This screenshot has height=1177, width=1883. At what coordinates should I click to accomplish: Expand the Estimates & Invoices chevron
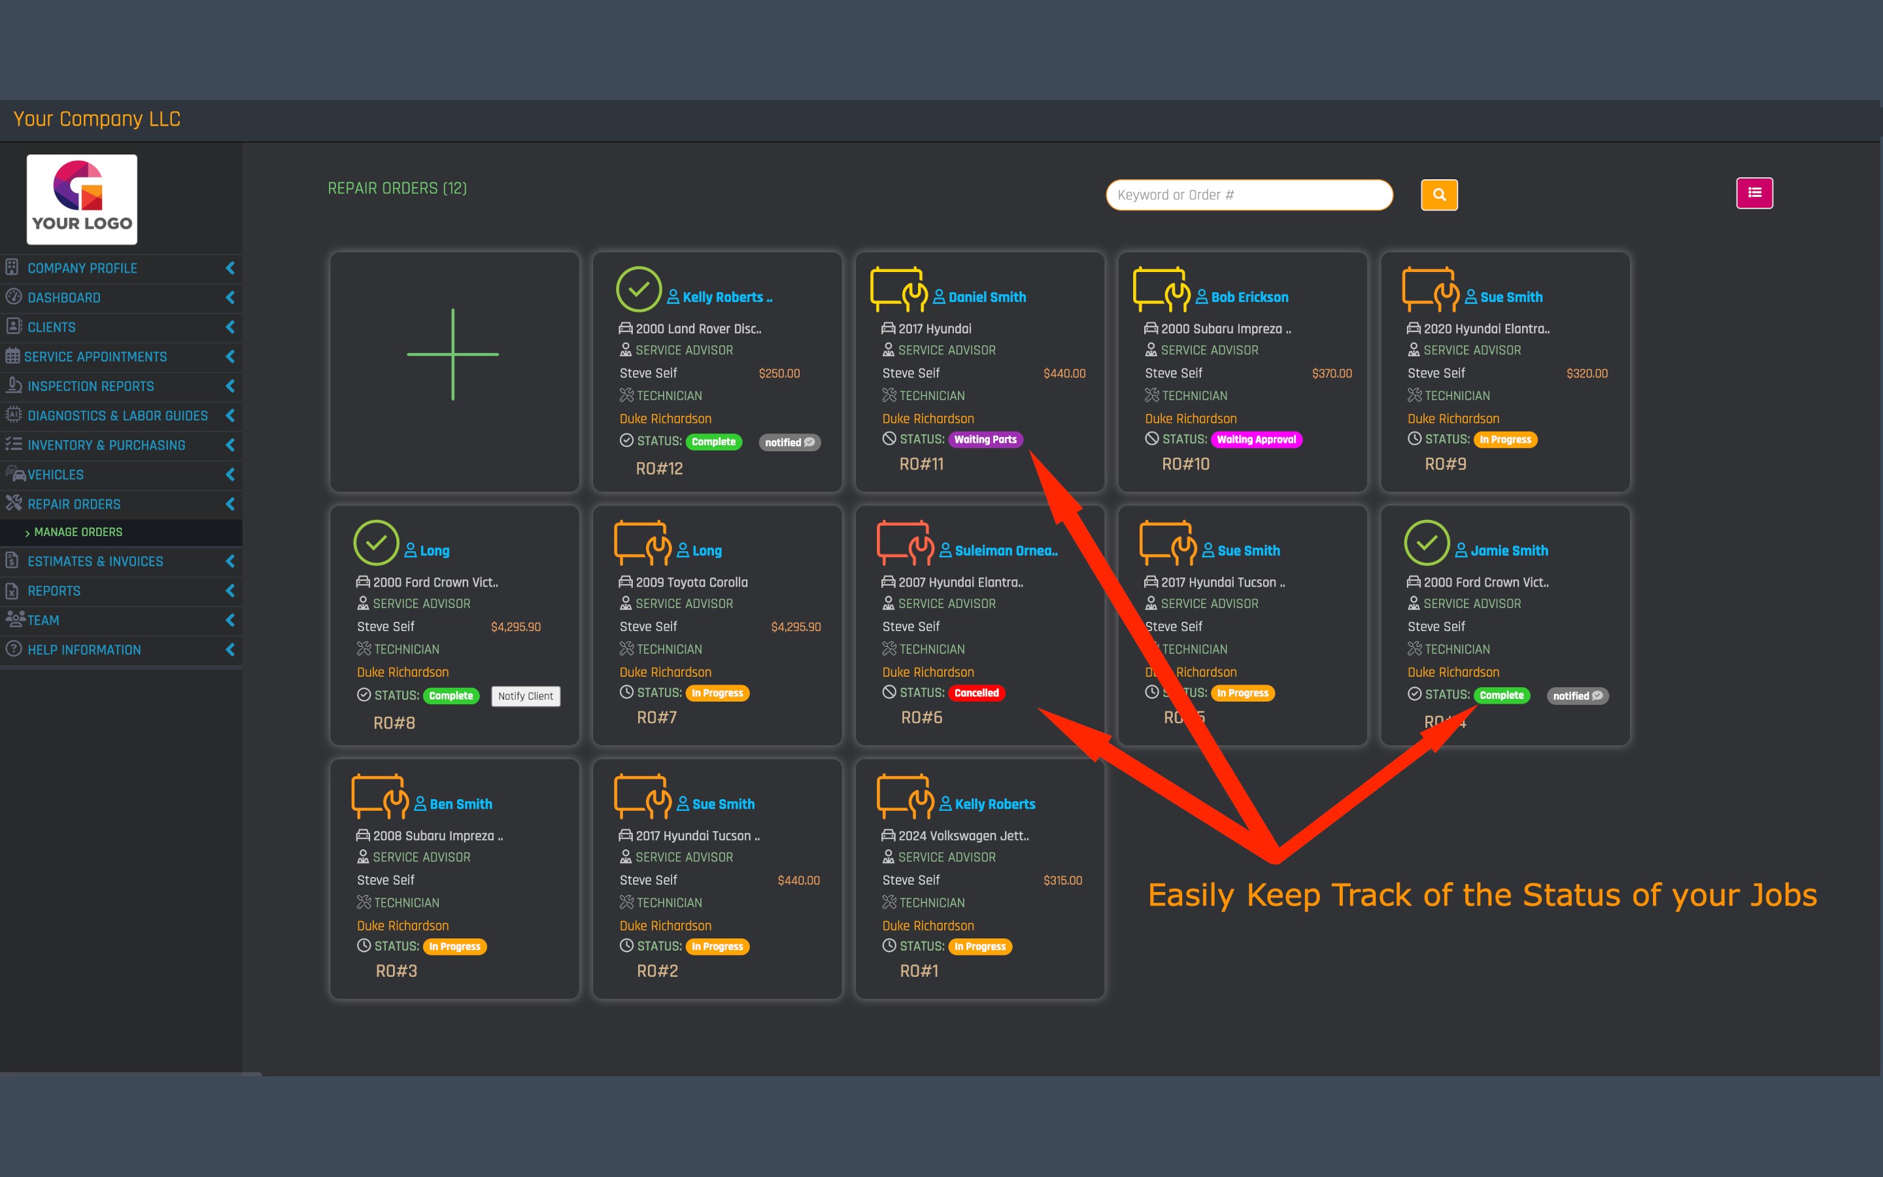(x=229, y=561)
